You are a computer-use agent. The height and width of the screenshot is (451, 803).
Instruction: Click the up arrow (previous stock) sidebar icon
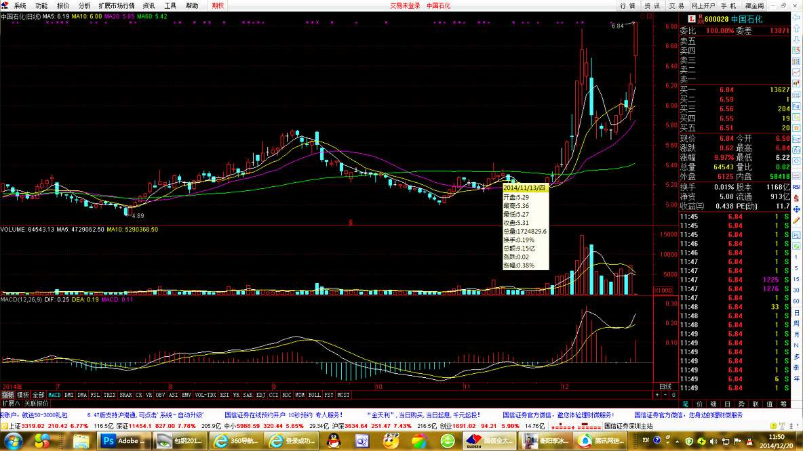coord(796,28)
